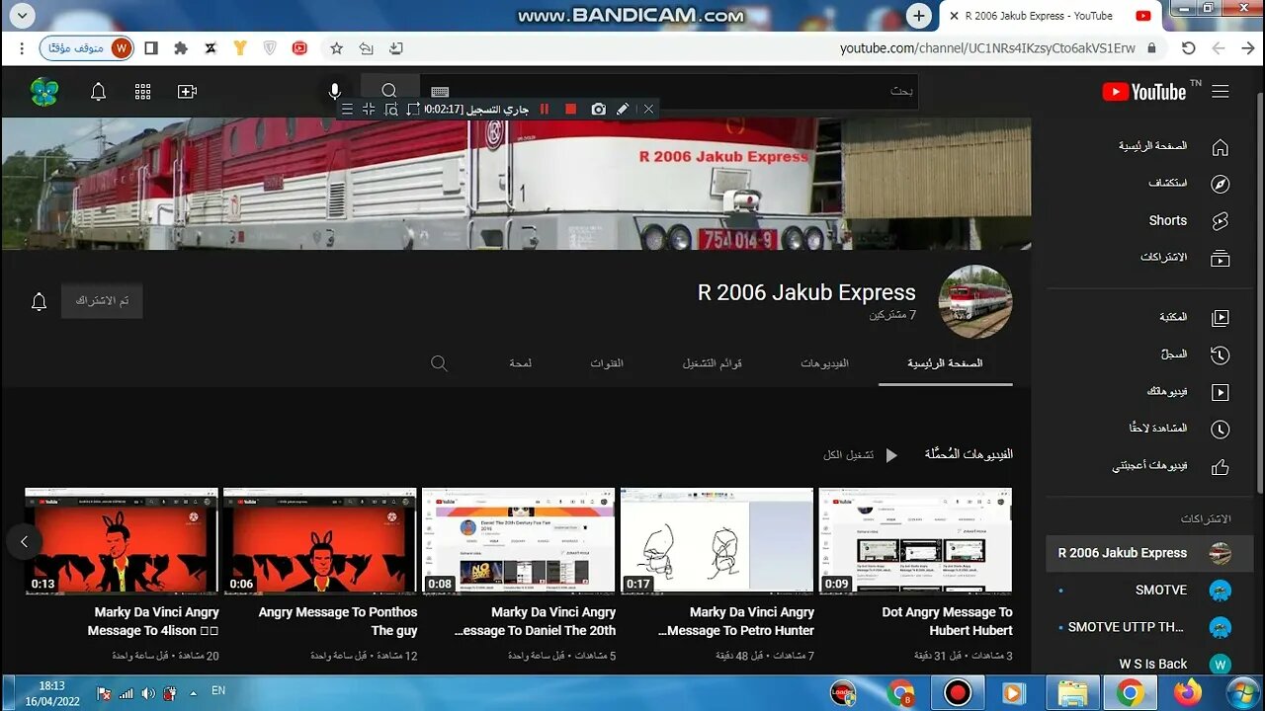The image size is (1265, 711).
Task: Open the paused profile W chip
Action: [x=86, y=47]
